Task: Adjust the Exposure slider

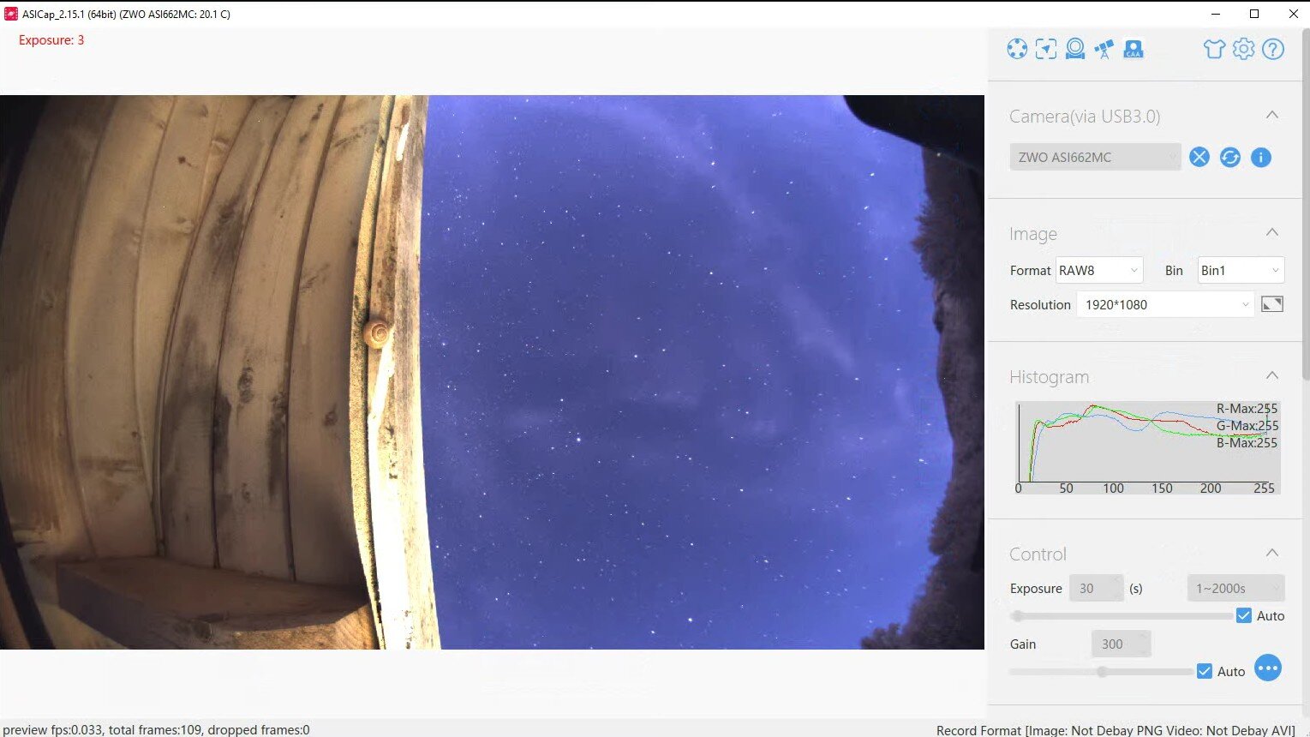Action: pos(1122,615)
